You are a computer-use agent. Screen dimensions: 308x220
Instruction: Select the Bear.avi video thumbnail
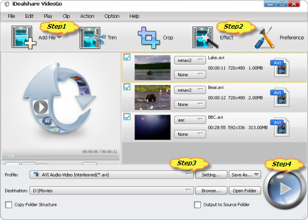(152, 98)
